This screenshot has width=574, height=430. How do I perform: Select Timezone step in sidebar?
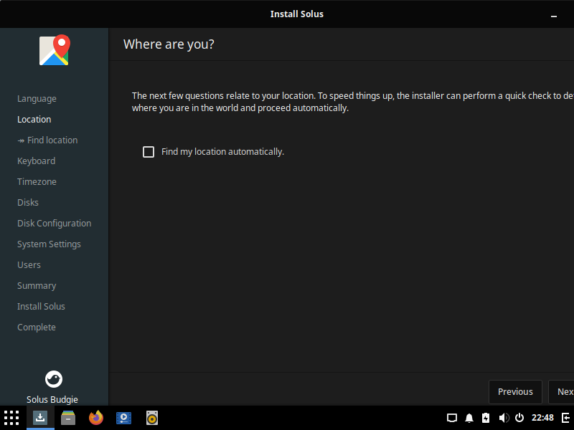pyautogui.click(x=37, y=182)
